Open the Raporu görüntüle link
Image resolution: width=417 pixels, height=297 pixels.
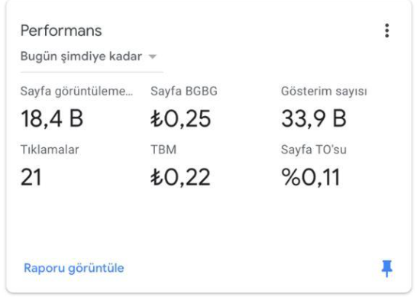(74, 268)
